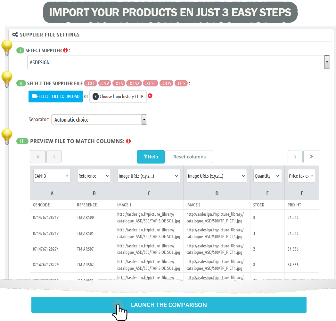
Task: Click Reset columns button
Action: tap(189, 157)
